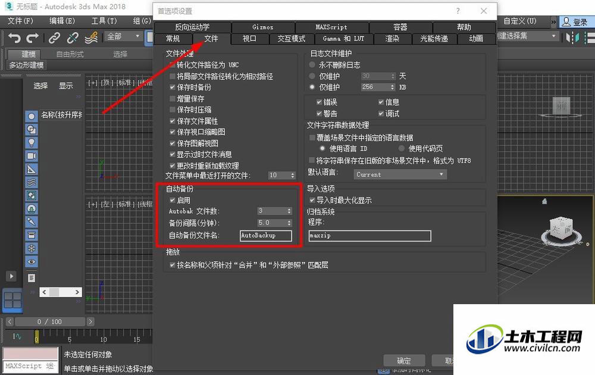Click the play arrow button left of Scene Explorer

[11, 276]
